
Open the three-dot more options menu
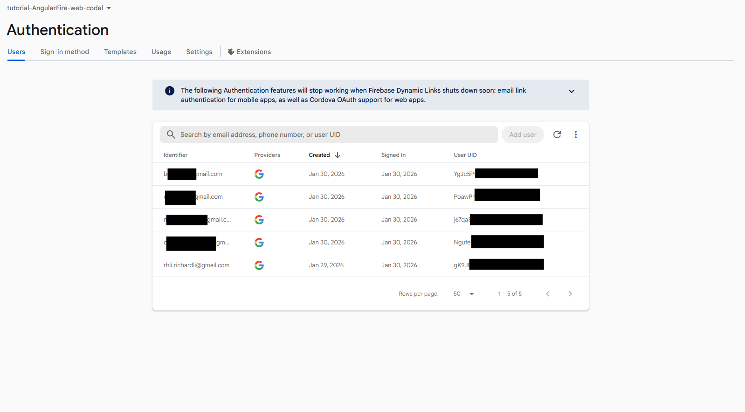[576, 135]
